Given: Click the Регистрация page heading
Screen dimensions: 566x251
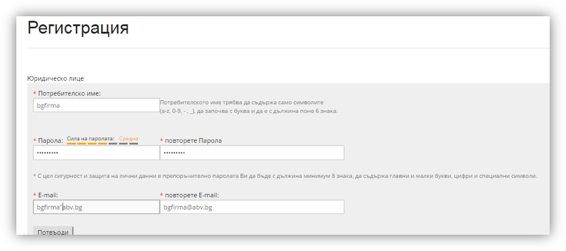Looking at the screenshot, I should click(x=78, y=28).
